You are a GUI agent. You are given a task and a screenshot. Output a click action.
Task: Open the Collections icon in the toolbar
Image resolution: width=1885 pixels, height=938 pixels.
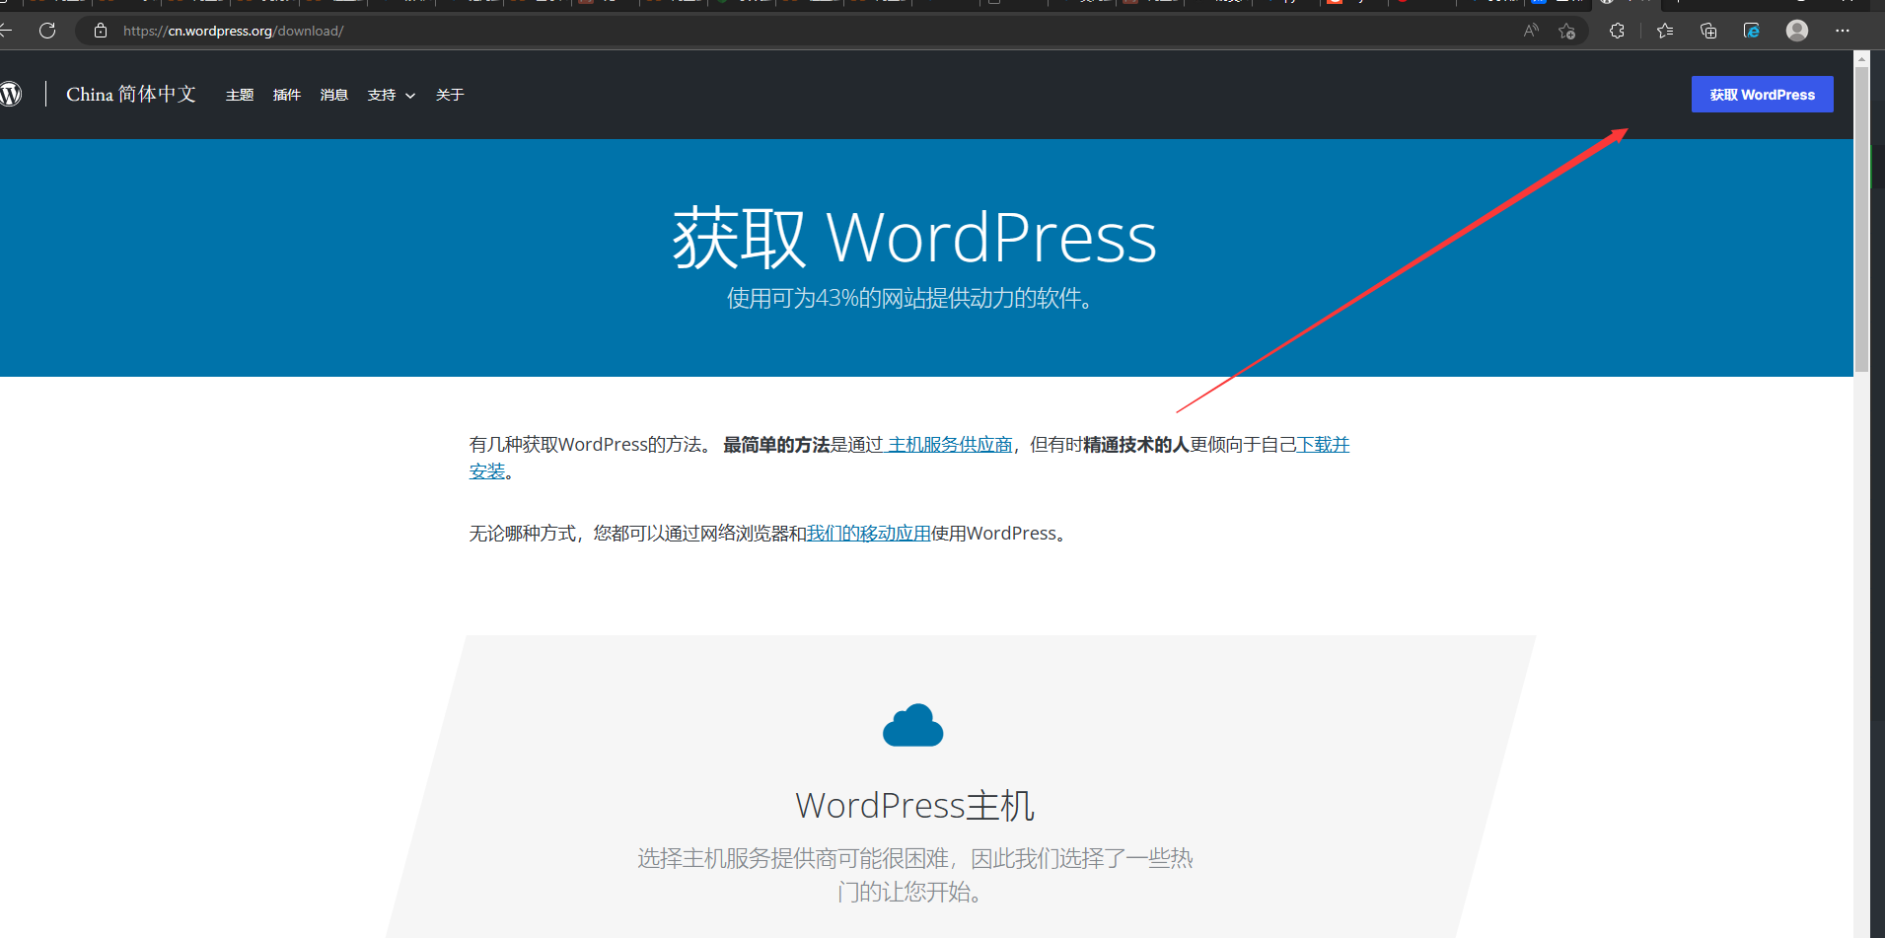click(x=1708, y=31)
